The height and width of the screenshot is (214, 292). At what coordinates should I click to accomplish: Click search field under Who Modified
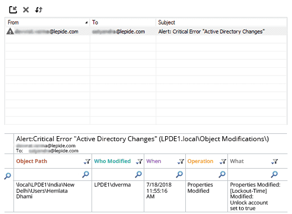[118, 174]
